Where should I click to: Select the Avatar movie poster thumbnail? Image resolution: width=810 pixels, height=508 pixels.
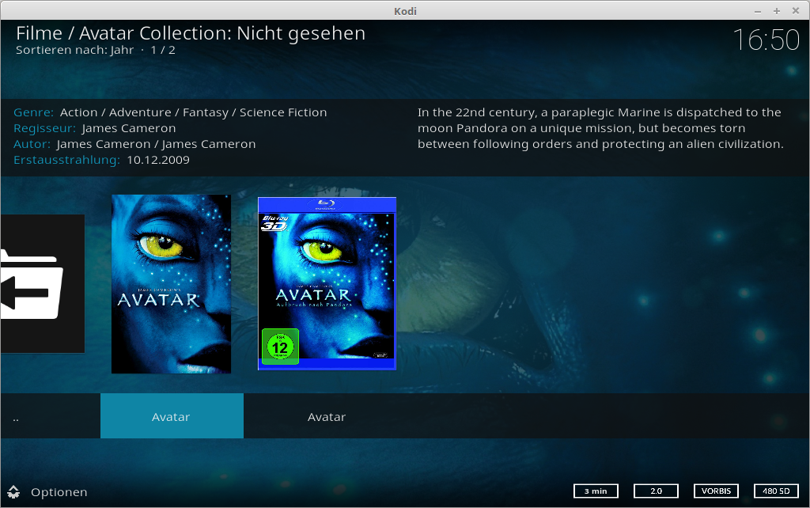point(172,284)
